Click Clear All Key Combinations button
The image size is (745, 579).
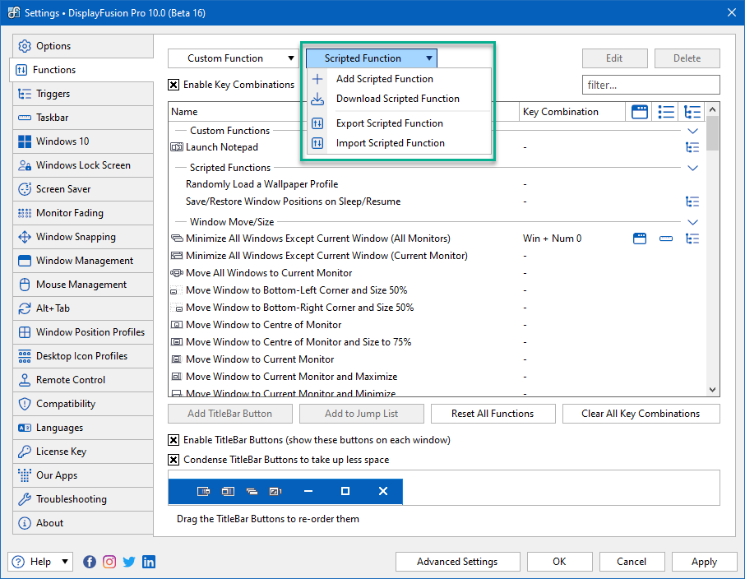pyautogui.click(x=641, y=414)
